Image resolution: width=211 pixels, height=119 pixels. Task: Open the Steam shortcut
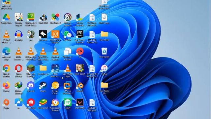43,85
